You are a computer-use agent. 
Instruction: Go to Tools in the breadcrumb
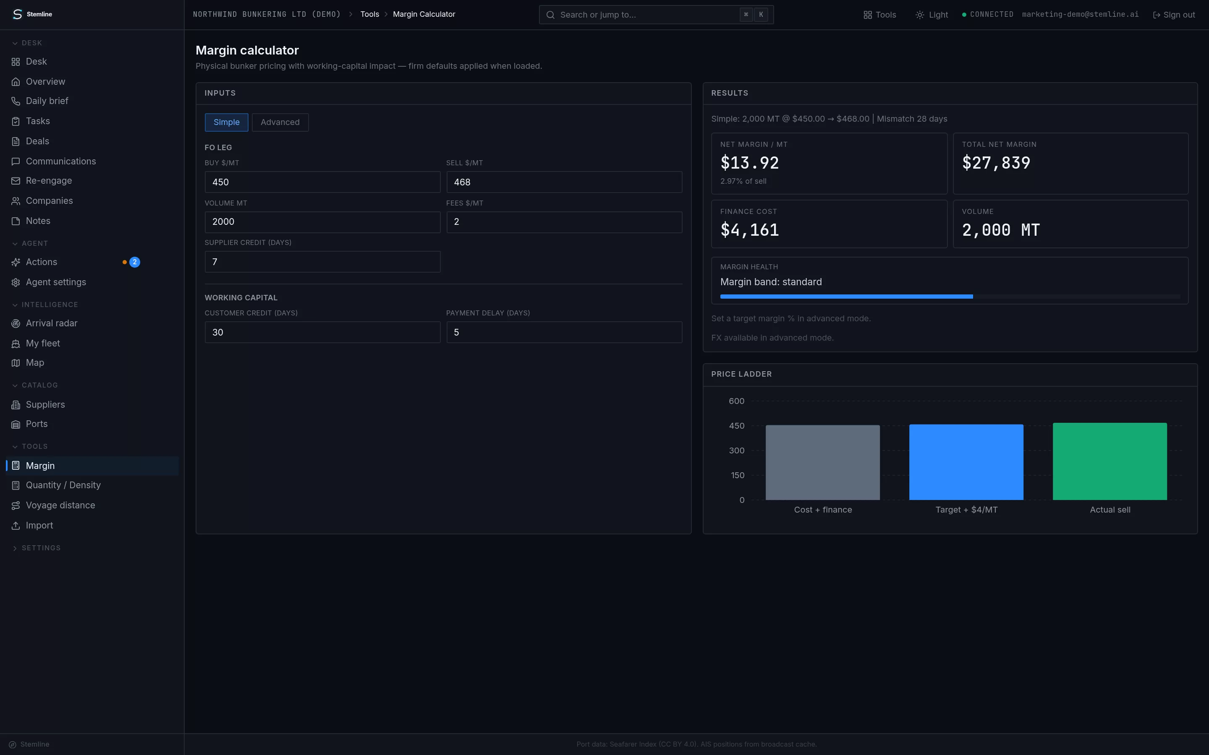[x=370, y=15]
